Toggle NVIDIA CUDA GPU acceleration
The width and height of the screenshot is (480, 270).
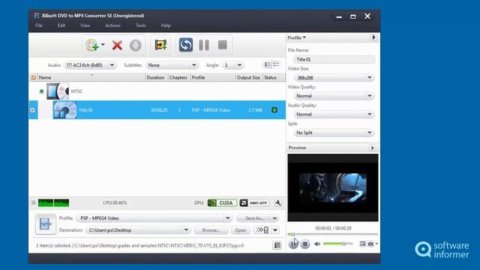(222, 203)
